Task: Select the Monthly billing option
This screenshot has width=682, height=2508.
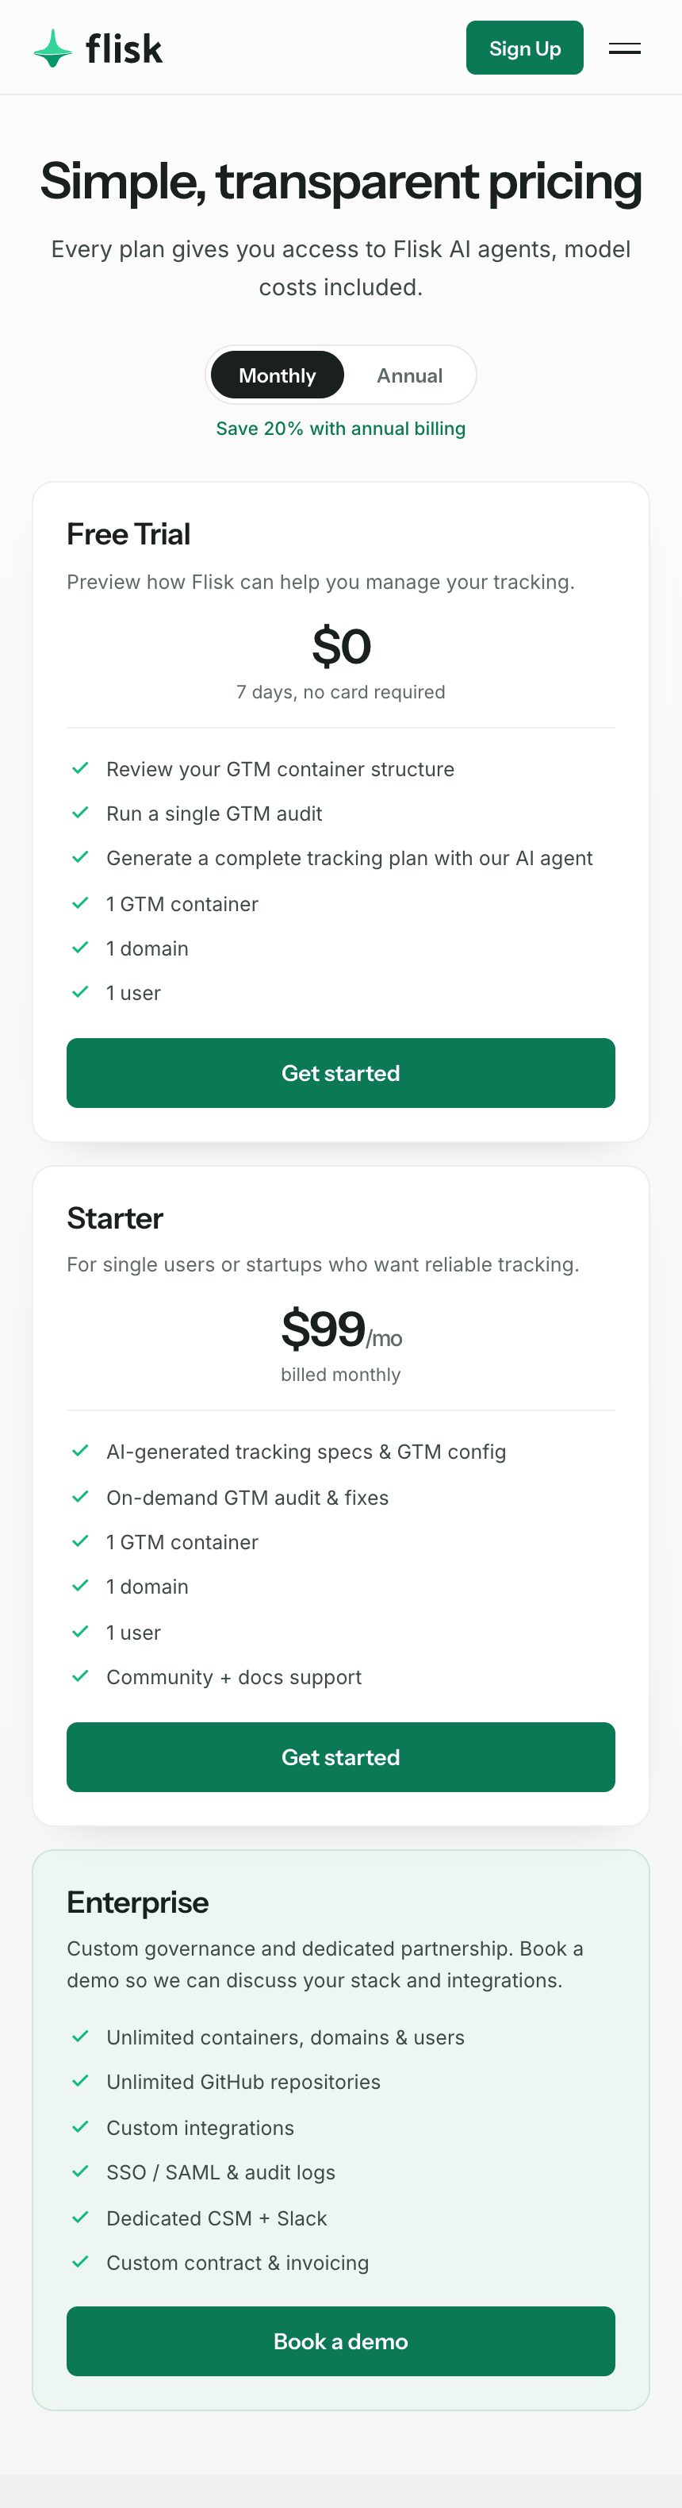Action: tap(278, 375)
